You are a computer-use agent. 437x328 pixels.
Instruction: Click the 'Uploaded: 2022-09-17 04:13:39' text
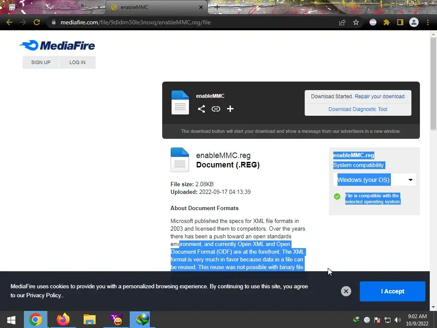click(x=211, y=192)
